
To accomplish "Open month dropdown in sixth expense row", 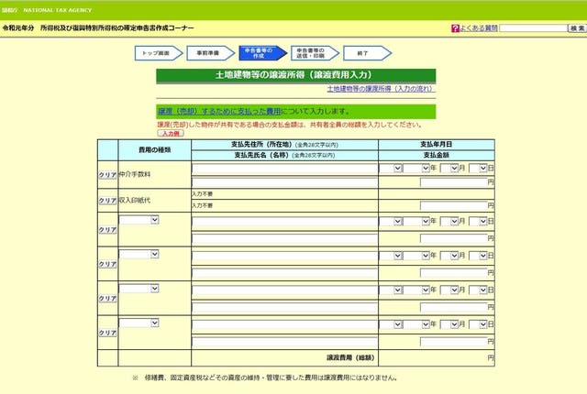I will pos(449,324).
